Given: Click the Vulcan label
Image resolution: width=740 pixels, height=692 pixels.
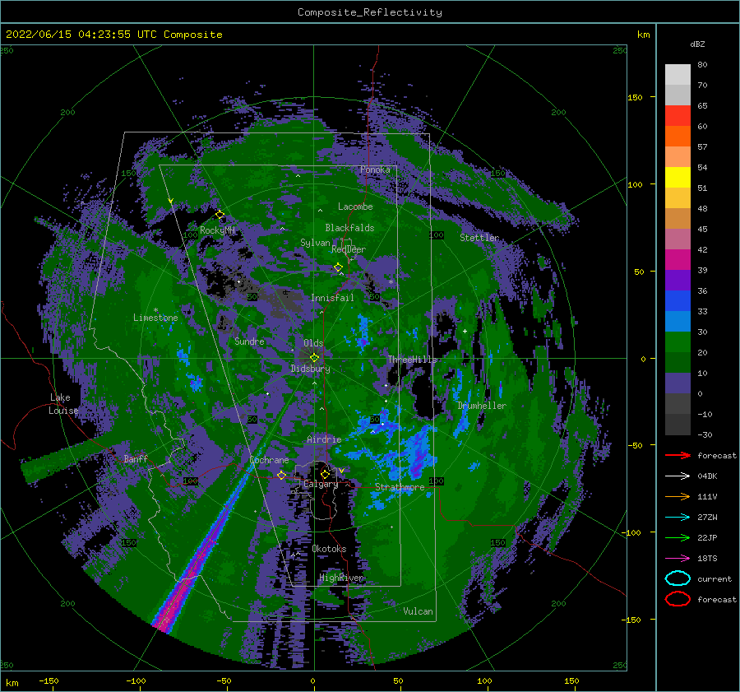Looking at the screenshot, I should pos(419,611).
